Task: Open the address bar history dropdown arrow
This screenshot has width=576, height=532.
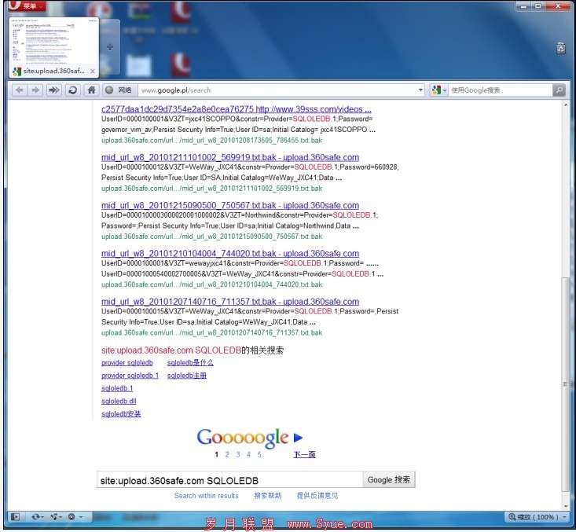Action: [x=420, y=90]
